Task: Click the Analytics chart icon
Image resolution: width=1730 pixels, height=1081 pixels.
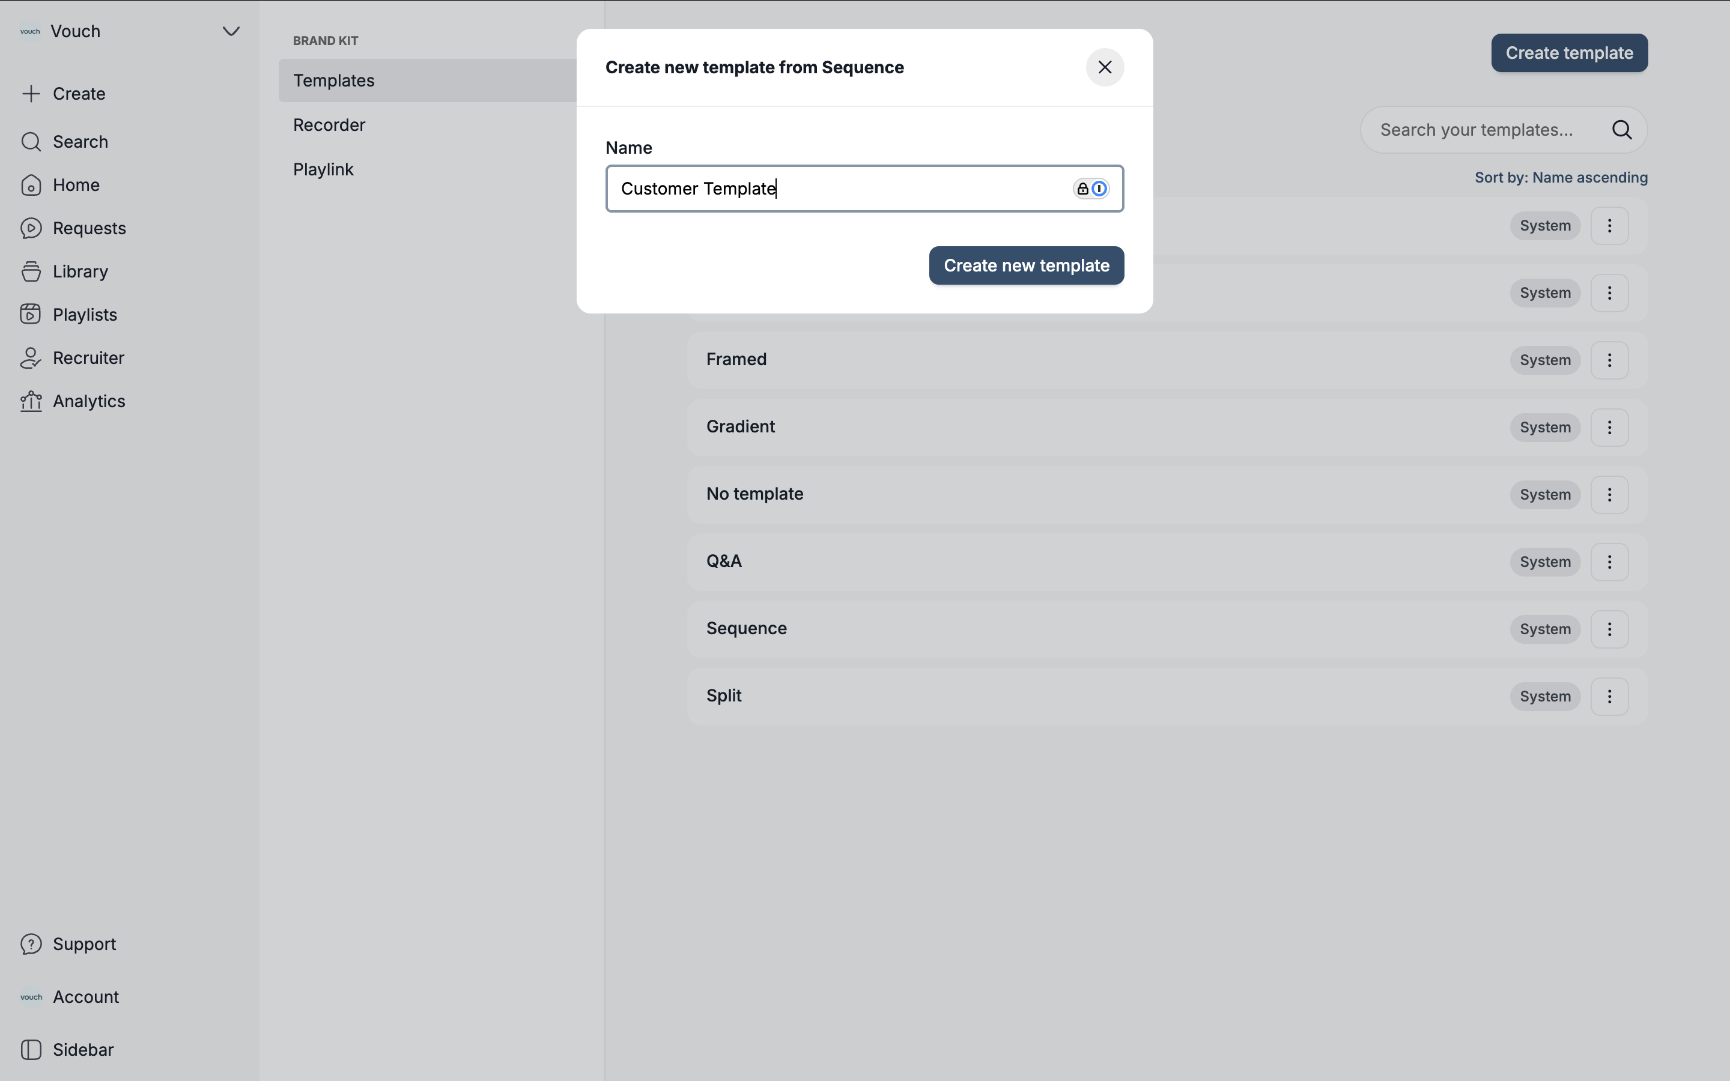Action: [x=31, y=401]
